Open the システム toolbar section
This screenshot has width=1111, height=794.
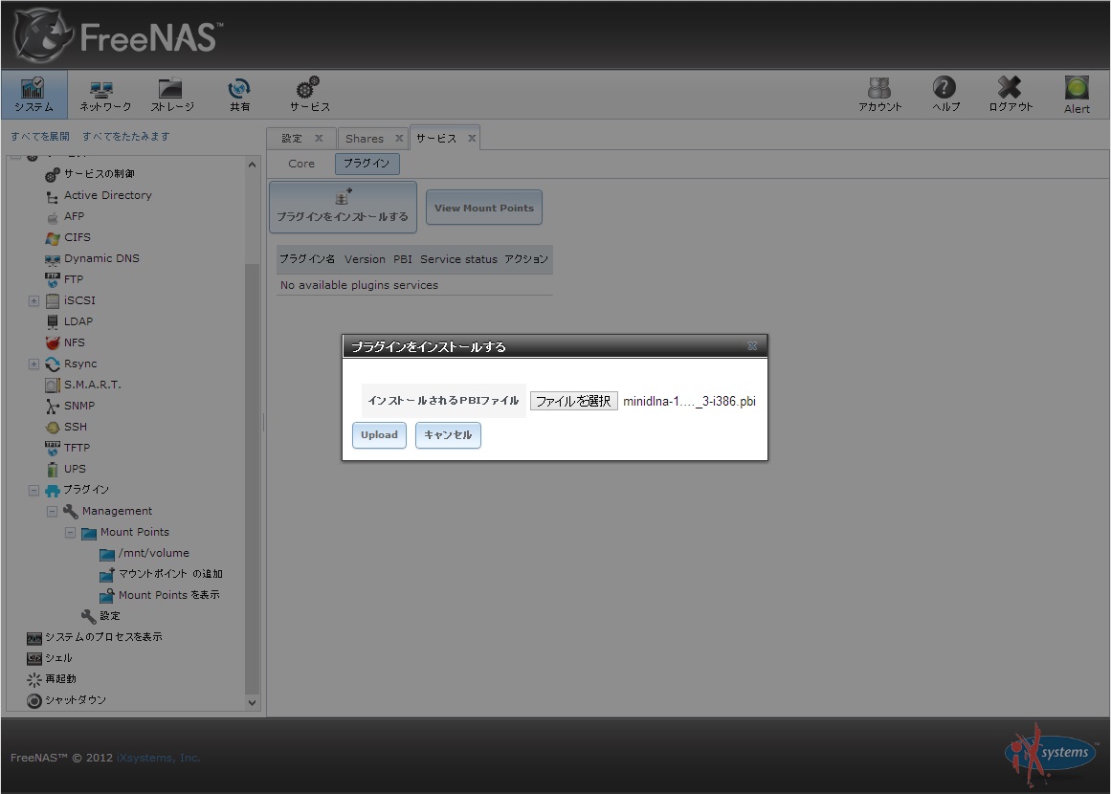(x=34, y=94)
